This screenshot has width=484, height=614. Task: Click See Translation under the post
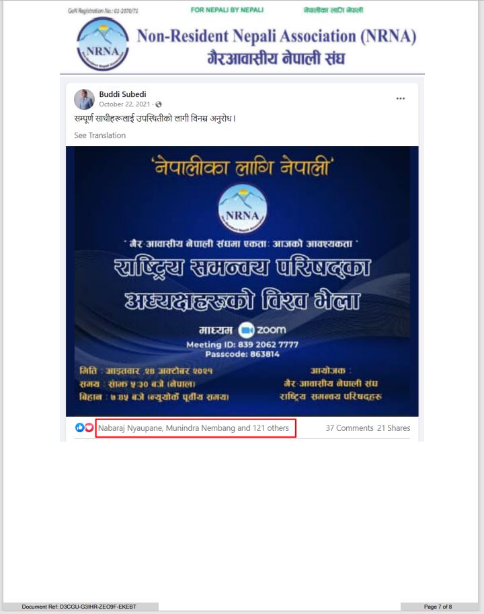99,135
